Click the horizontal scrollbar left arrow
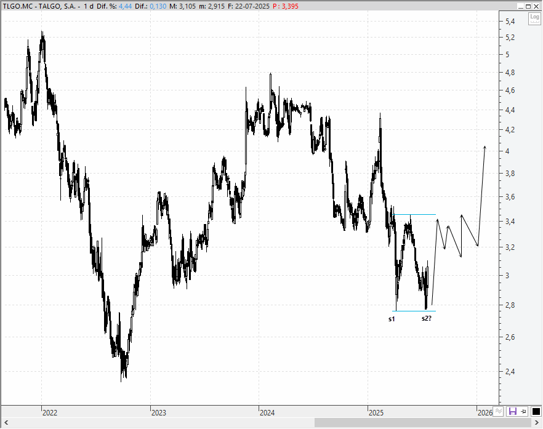The image size is (543, 429). (6, 422)
